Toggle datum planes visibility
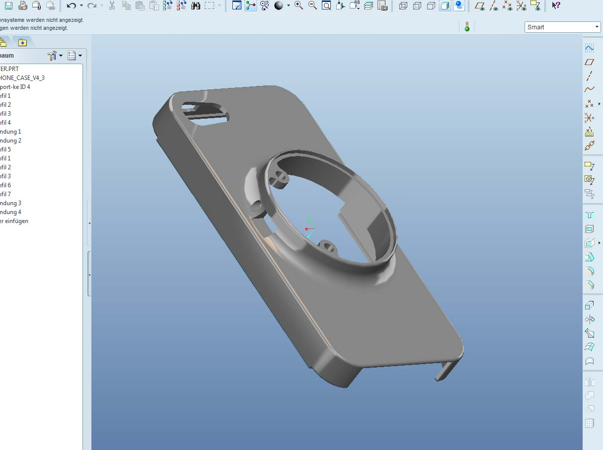 (480, 5)
